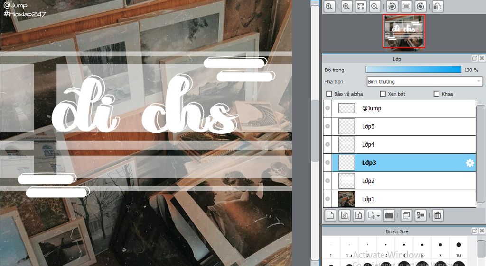The height and width of the screenshot is (266, 486).
Task: Close the Brush Size panel
Action: pyautogui.click(x=482, y=231)
